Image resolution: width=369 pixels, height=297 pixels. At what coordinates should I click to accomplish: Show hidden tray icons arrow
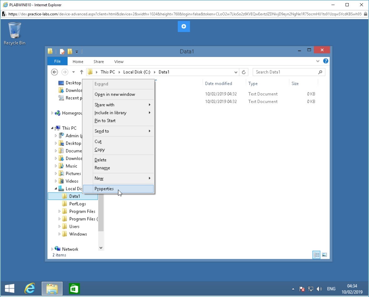[293, 289]
